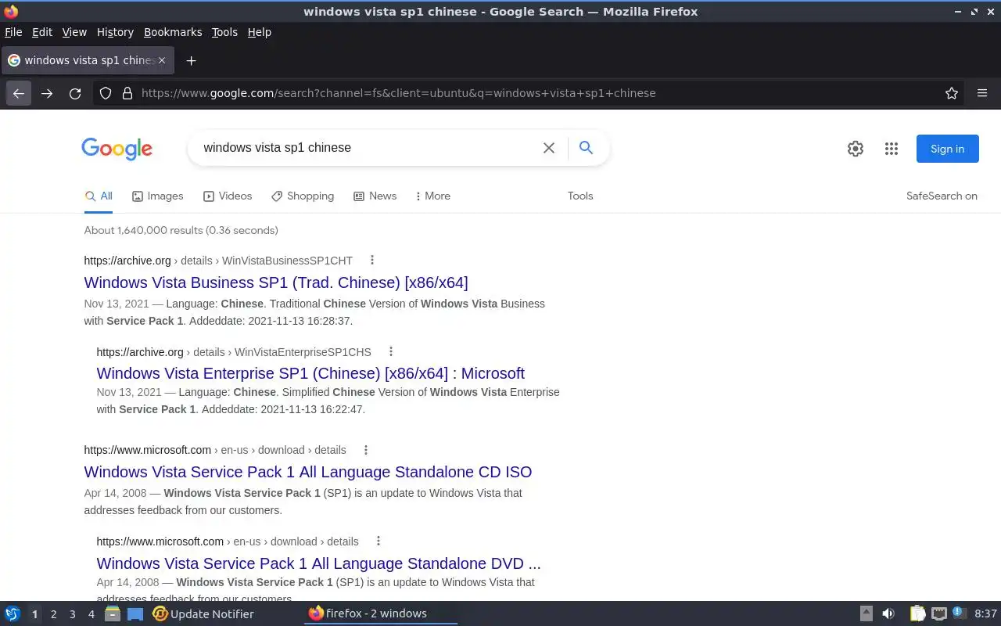Open options menu for Standalone CD ISO result

[365, 450]
